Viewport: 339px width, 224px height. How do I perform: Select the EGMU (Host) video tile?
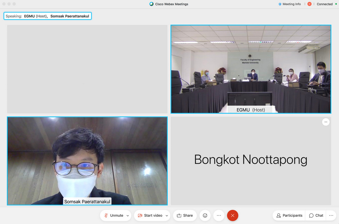(251, 69)
